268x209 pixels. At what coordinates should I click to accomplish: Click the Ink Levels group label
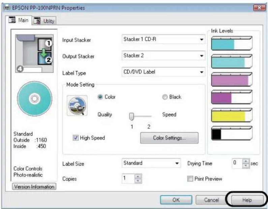pyautogui.click(x=222, y=31)
